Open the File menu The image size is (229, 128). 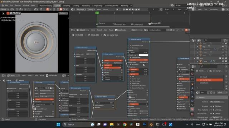coord(6,6)
